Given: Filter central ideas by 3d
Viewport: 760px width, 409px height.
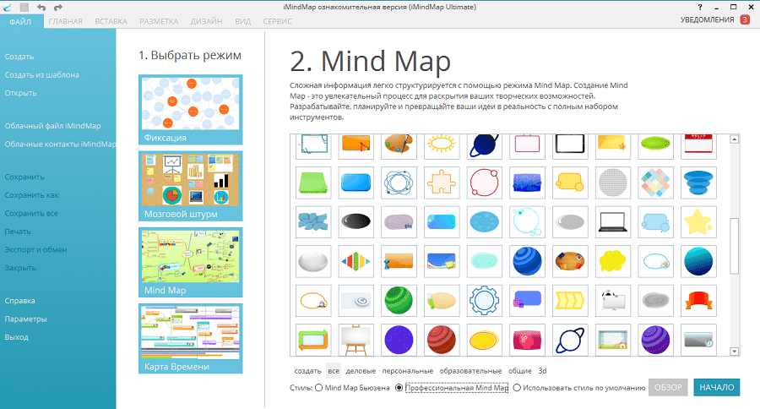Looking at the screenshot, I should point(542,371).
